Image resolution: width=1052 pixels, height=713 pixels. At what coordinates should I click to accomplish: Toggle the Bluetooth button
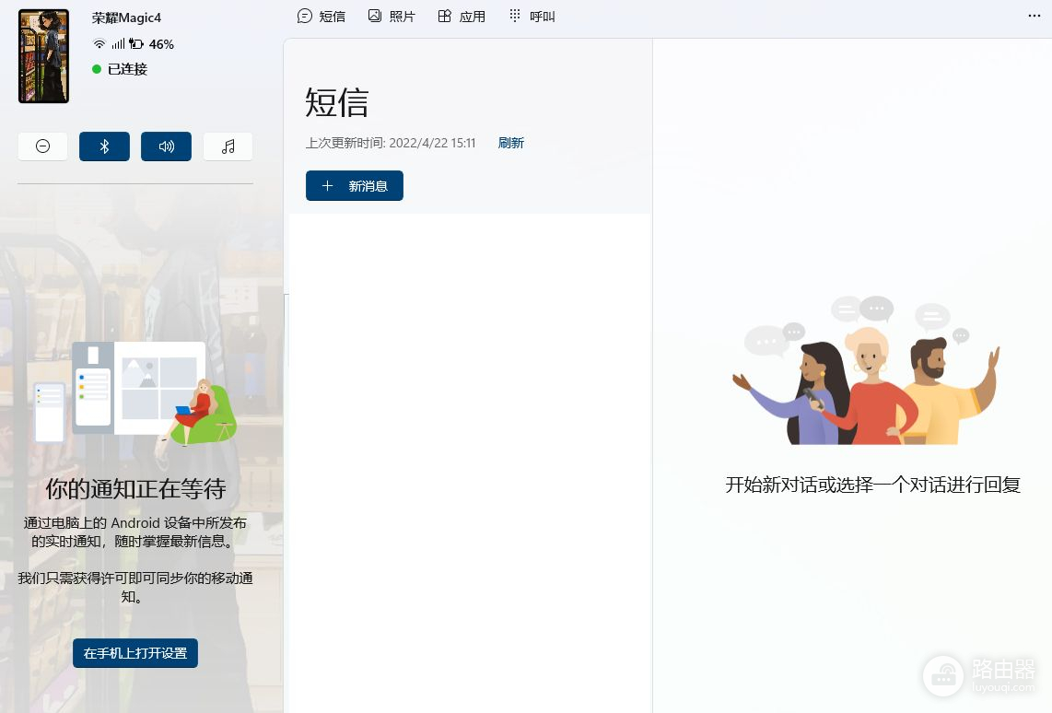pyautogui.click(x=104, y=146)
